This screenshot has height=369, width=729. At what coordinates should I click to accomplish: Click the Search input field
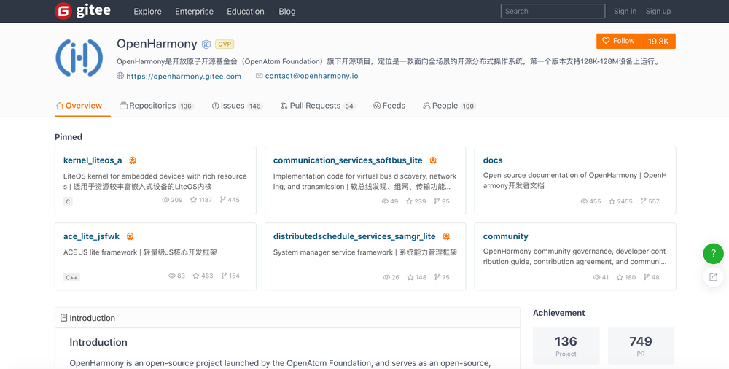pyautogui.click(x=553, y=11)
